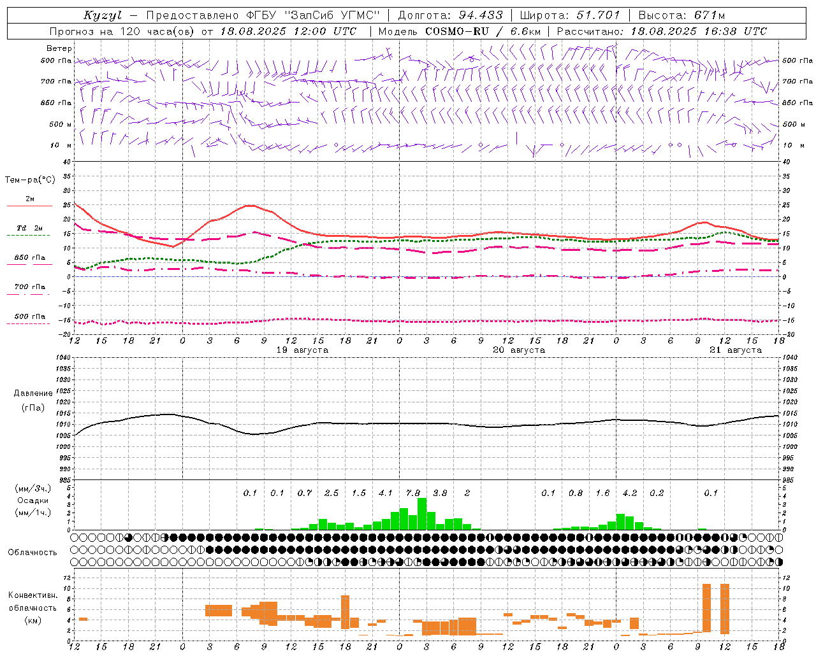
Task: Click the precipitation value "0.7"
Action: click(x=305, y=493)
